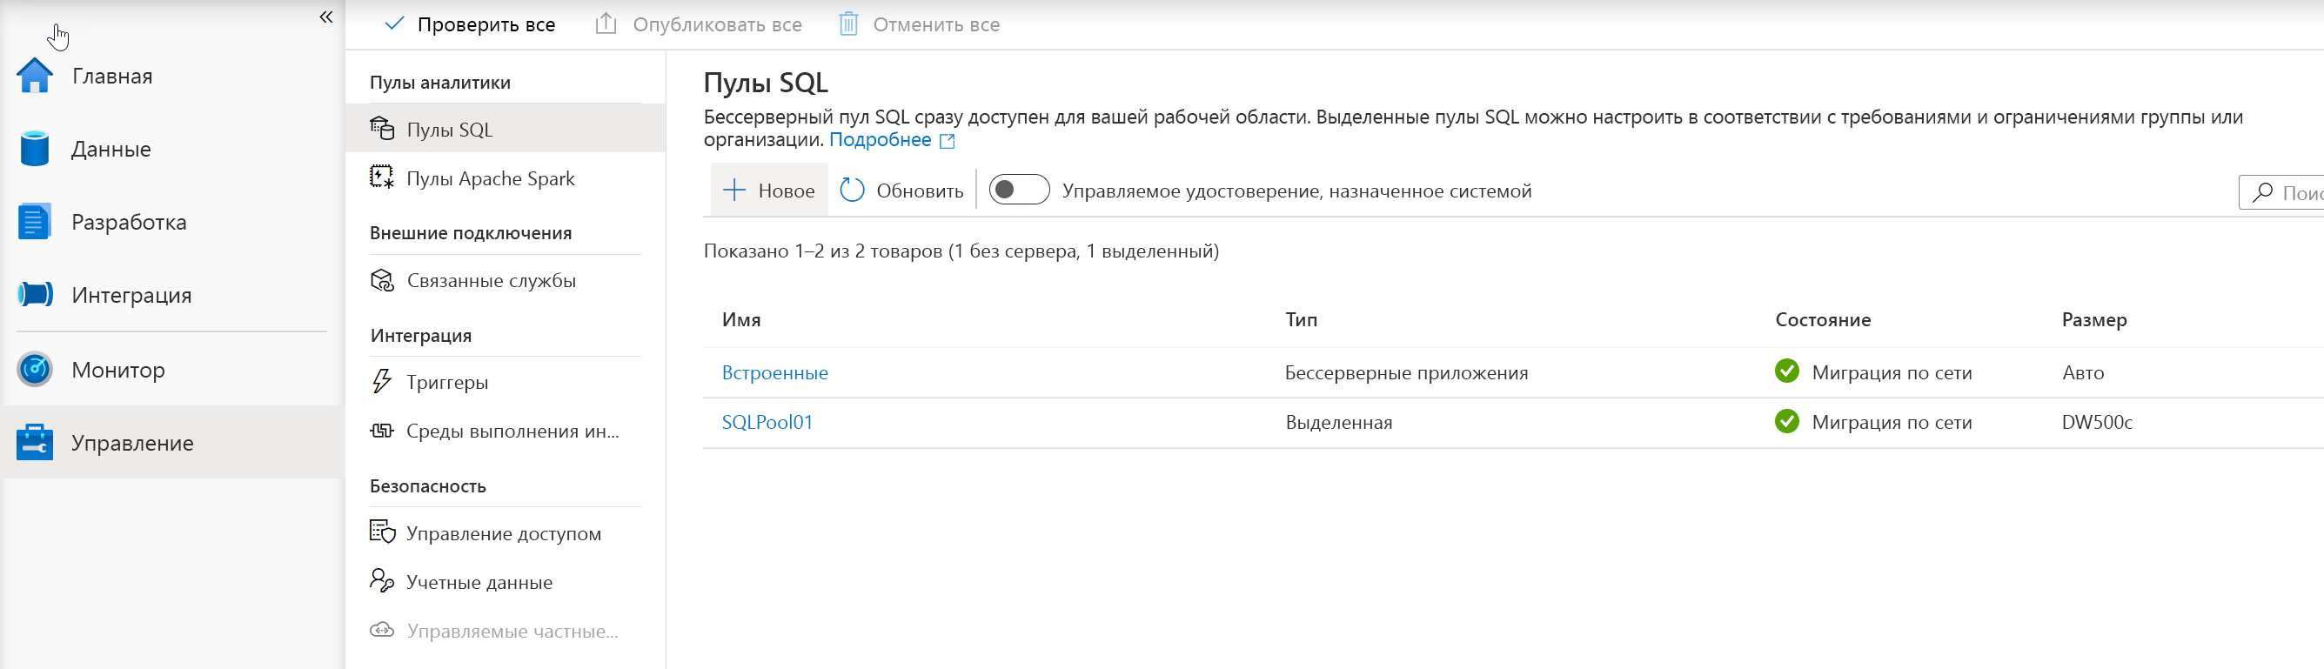Image resolution: width=2324 pixels, height=669 pixels.
Task: Select the Пулы SQL icon in sidebar
Action: point(383,128)
